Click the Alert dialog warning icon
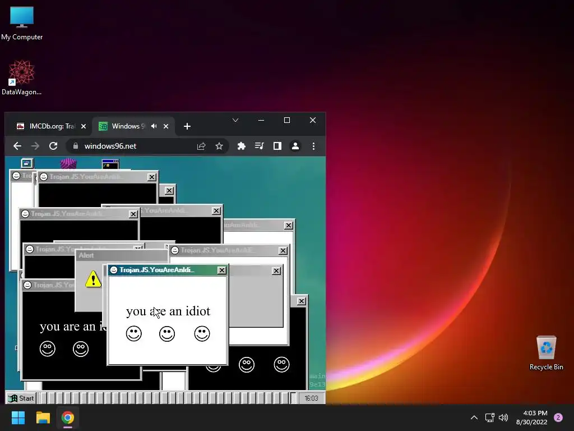Viewport: 574px width, 431px height. 94,279
